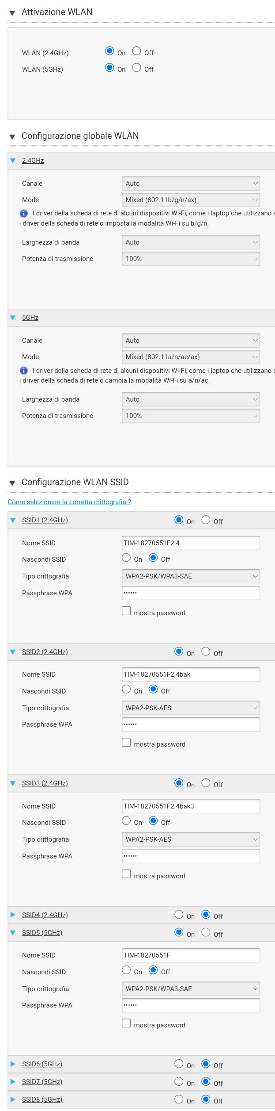Click the SSID8 (5GHz) header link

click(x=42, y=1099)
